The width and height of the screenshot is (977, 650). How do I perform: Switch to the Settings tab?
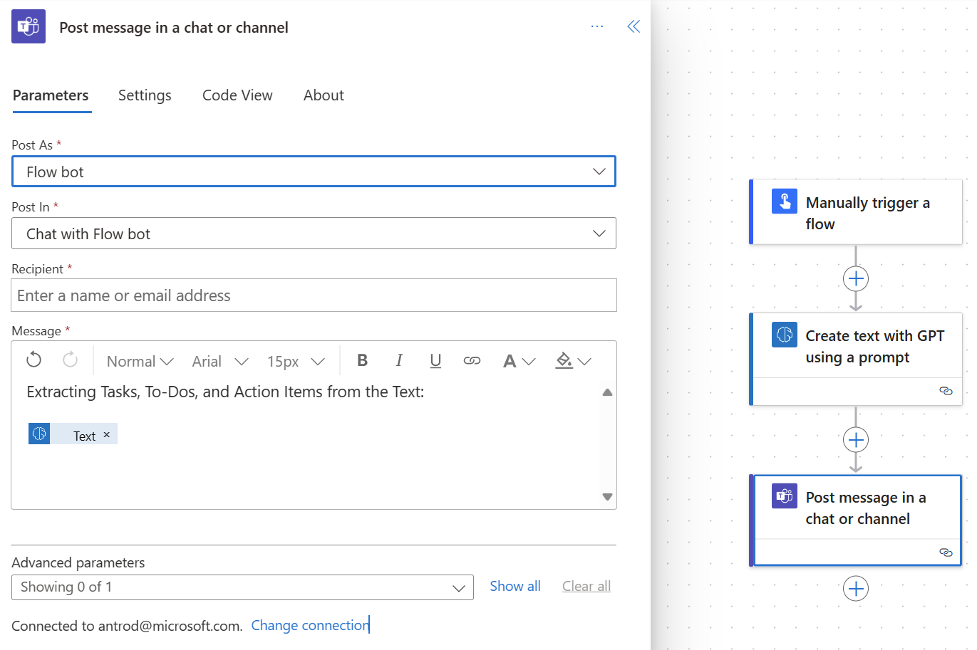click(145, 95)
